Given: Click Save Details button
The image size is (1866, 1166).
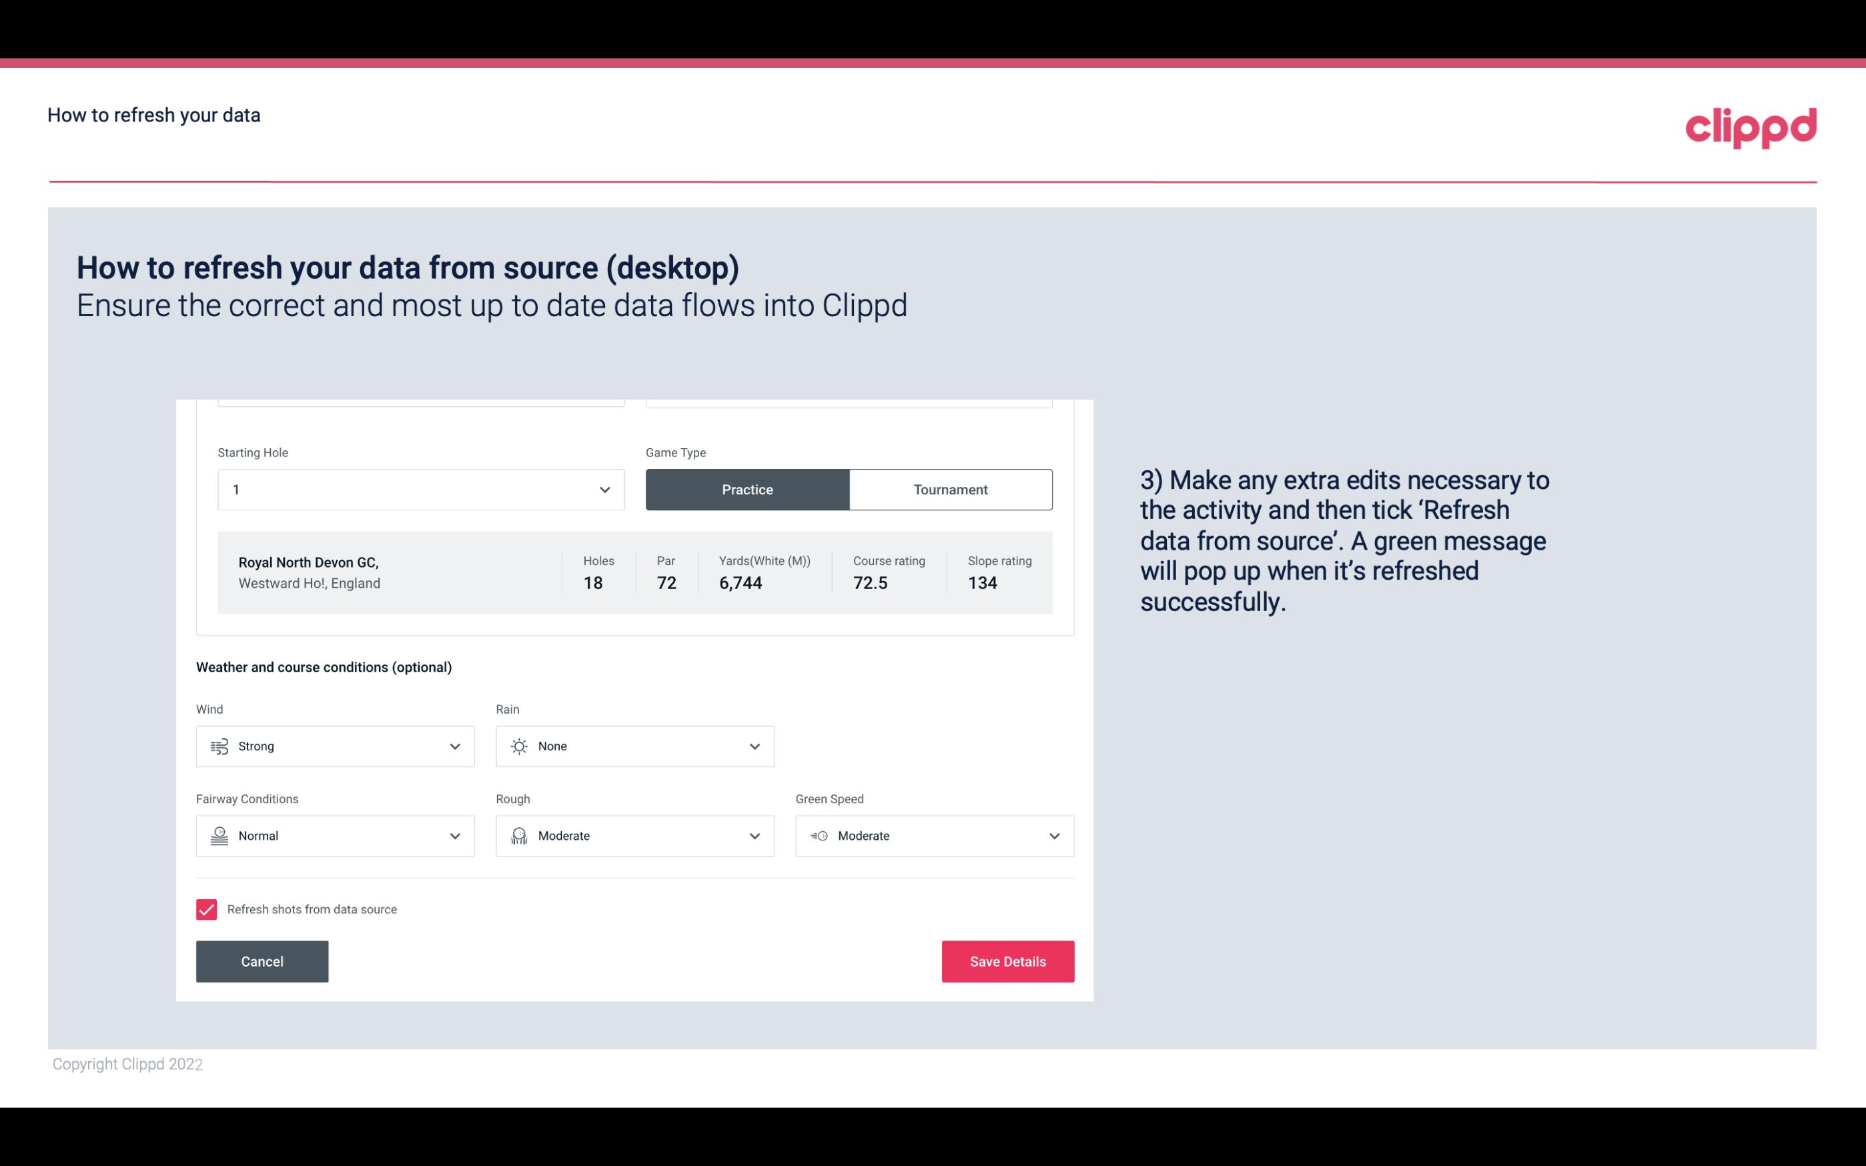Looking at the screenshot, I should coord(1007,961).
